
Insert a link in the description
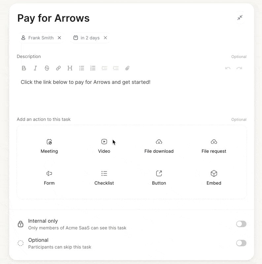[58, 68]
